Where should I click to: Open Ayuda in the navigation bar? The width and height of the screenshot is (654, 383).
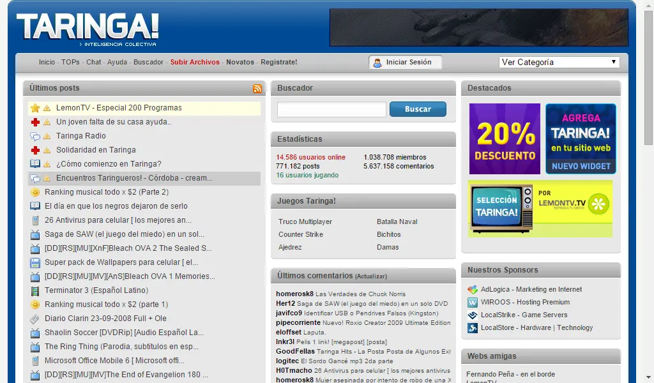click(117, 62)
